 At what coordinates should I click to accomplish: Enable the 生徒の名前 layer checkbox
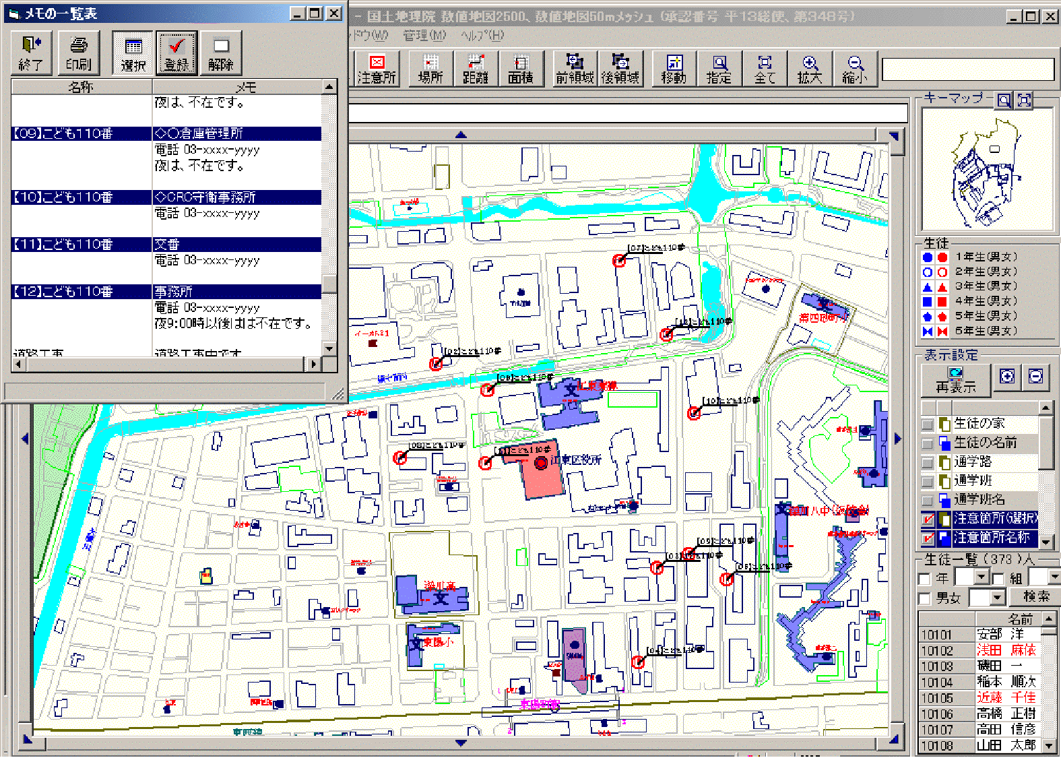coord(928,443)
